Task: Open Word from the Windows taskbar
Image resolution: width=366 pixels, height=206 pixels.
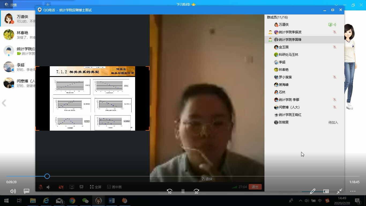Action: 112,200
